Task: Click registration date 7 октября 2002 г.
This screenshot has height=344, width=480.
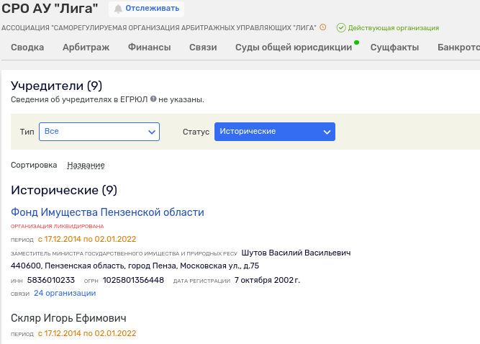Action: point(267,280)
